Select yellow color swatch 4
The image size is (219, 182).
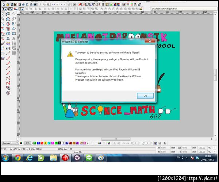pyautogui.click(x=46, y=143)
